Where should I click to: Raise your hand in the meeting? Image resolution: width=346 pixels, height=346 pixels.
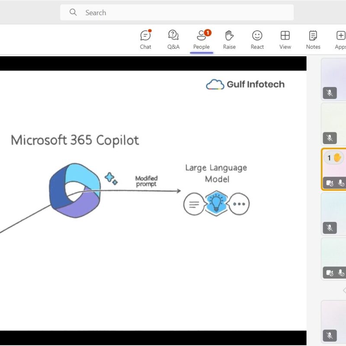[x=229, y=39]
